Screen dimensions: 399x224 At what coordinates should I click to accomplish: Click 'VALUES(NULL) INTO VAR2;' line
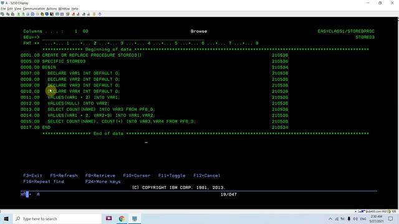(x=78, y=103)
